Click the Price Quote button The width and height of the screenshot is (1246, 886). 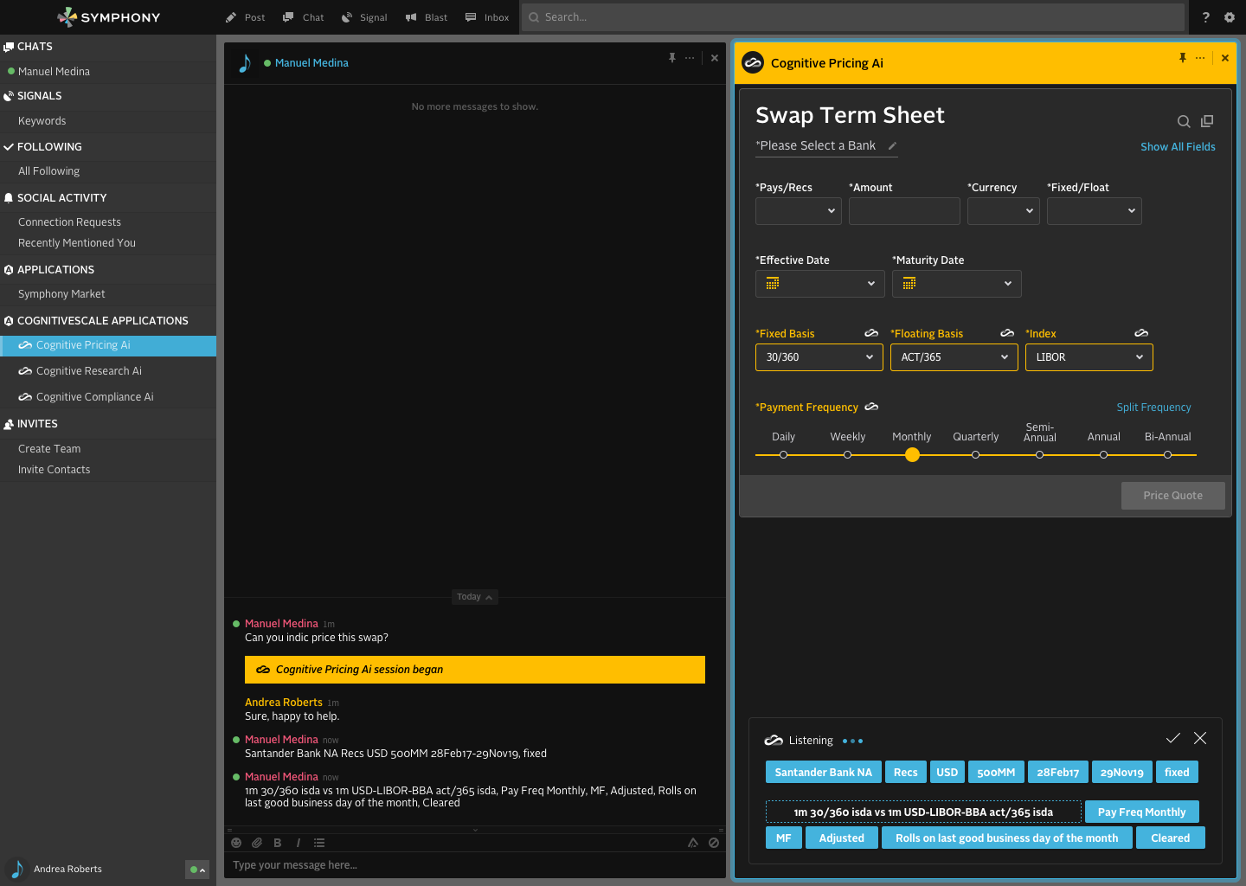click(x=1173, y=496)
